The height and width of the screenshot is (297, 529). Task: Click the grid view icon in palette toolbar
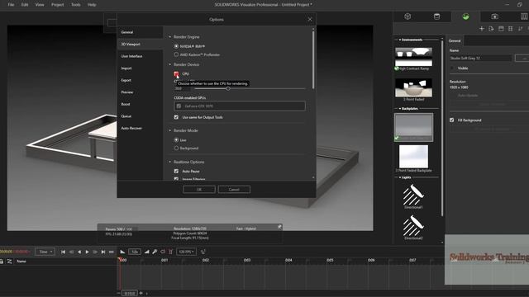pyautogui.click(x=511, y=29)
